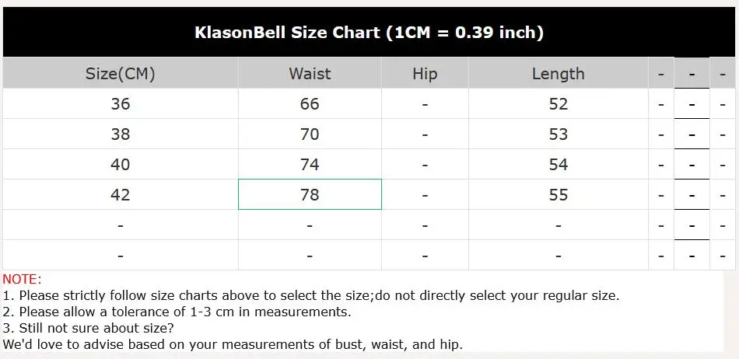Click the waist value 66 cell
The width and height of the screenshot is (739, 359).
(x=310, y=104)
